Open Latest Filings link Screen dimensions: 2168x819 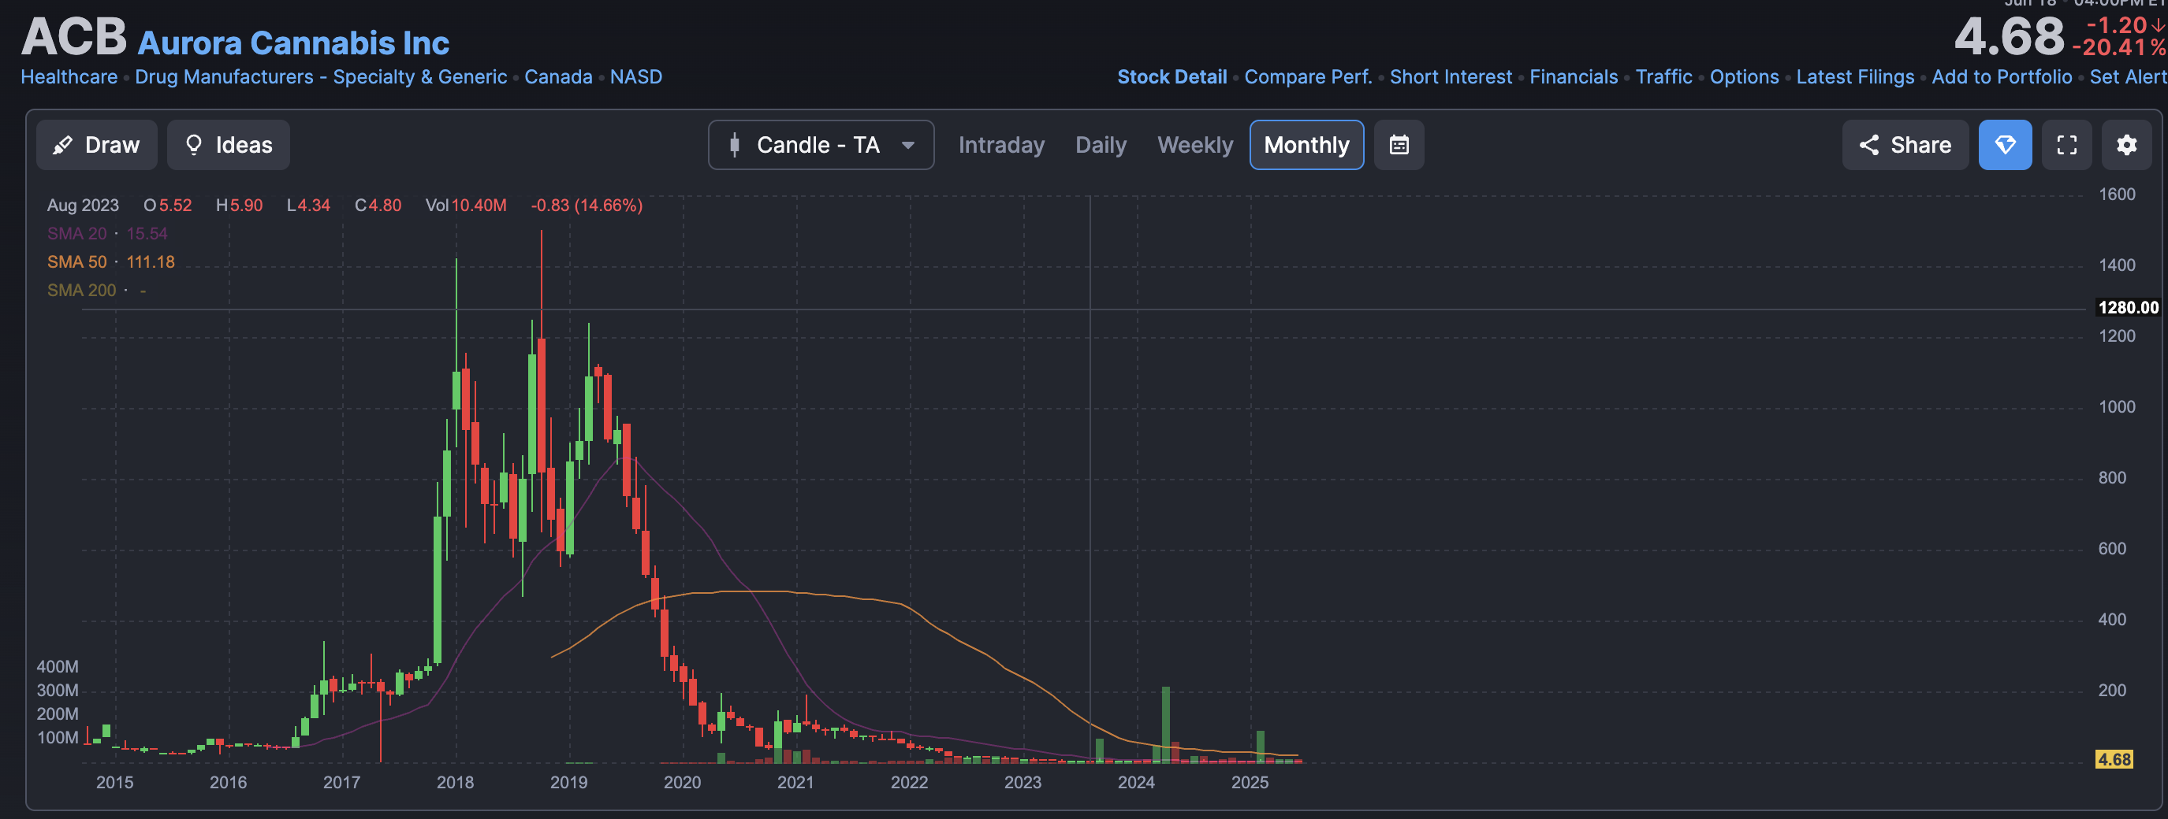pos(1855,76)
